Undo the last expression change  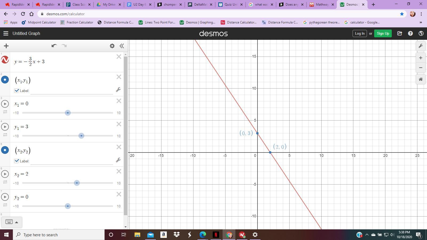coord(54,46)
